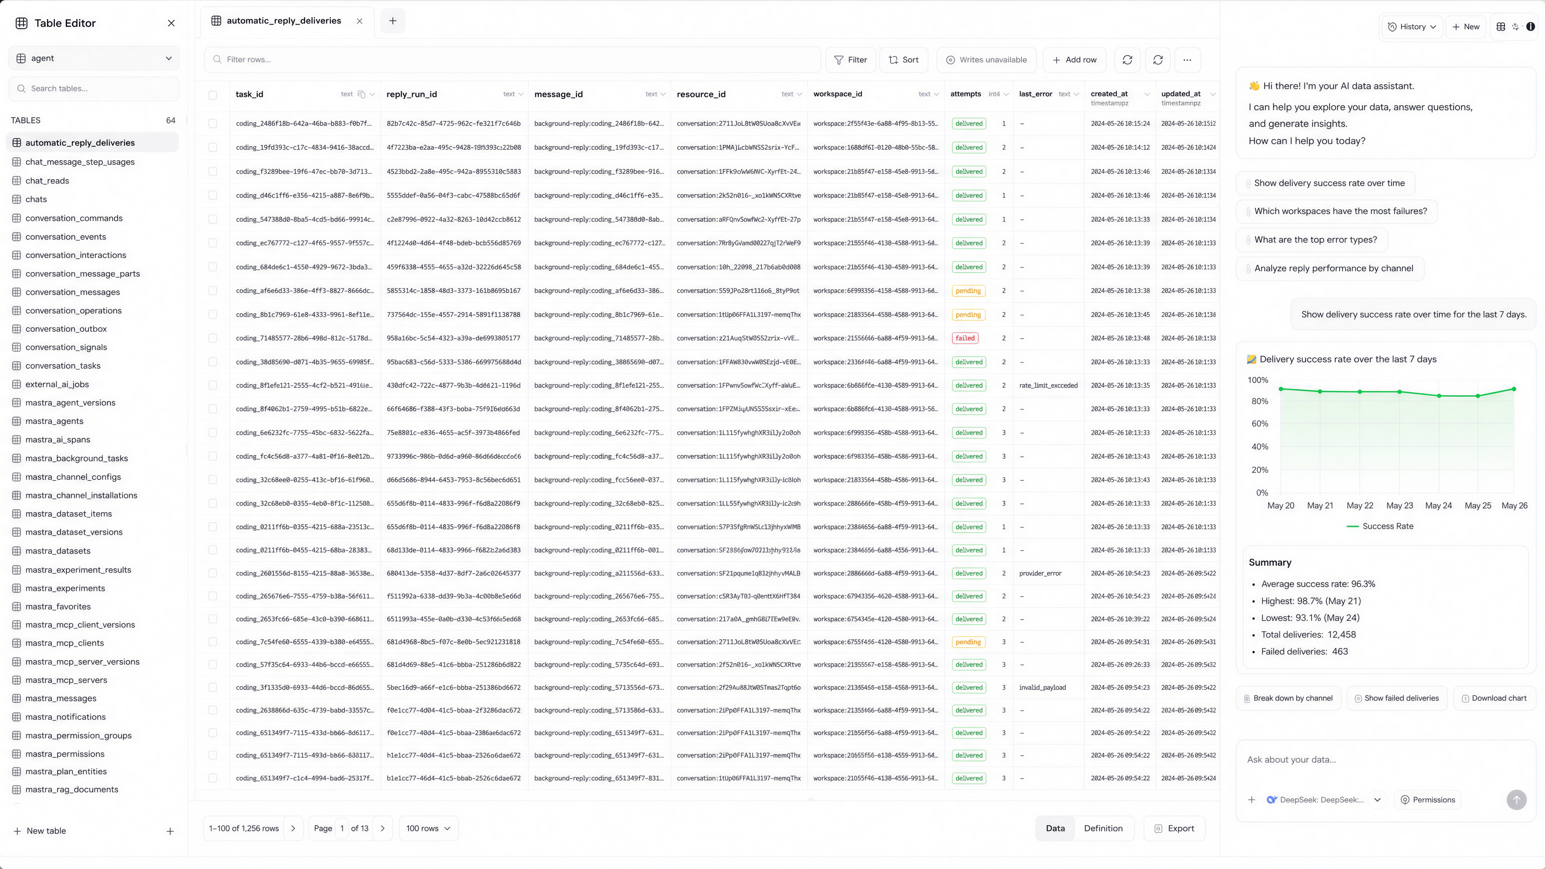Focus the Ask about your data field
1545x869 pixels.
[1386, 760]
